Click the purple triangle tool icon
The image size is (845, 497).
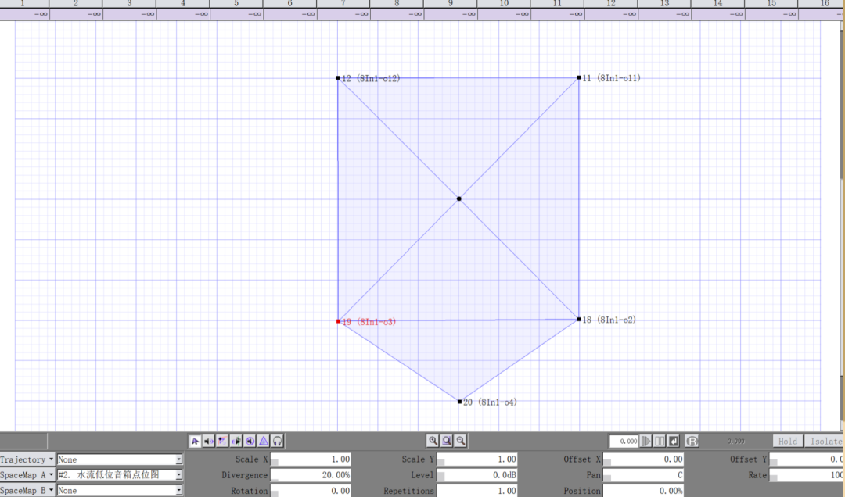(x=264, y=442)
